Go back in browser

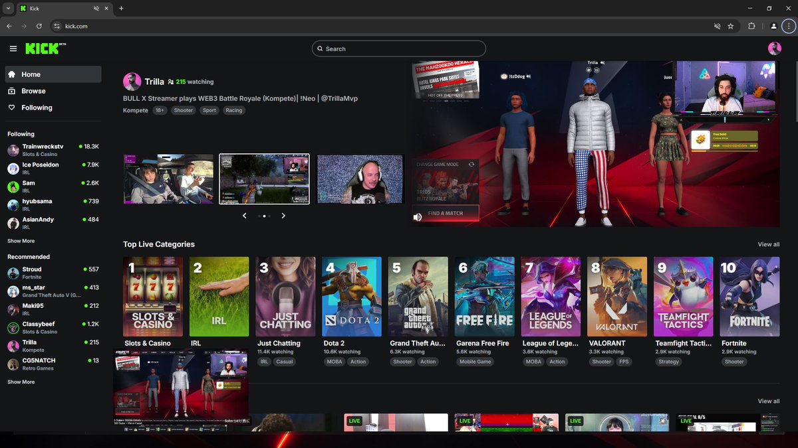(x=9, y=26)
